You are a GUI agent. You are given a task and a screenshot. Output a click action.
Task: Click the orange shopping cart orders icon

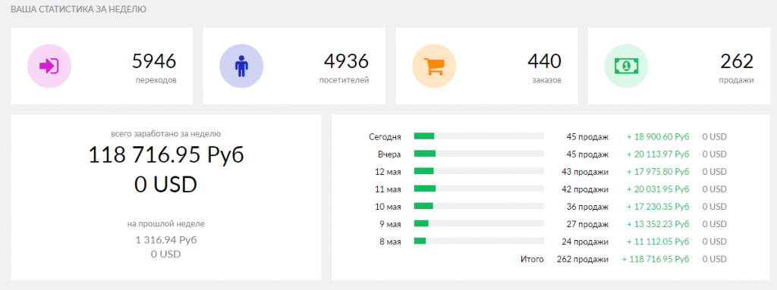(x=434, y=66)
